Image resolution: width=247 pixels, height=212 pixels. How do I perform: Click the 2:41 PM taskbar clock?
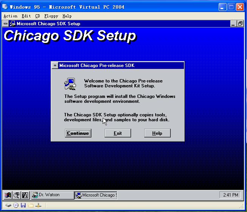coord(230,195)
